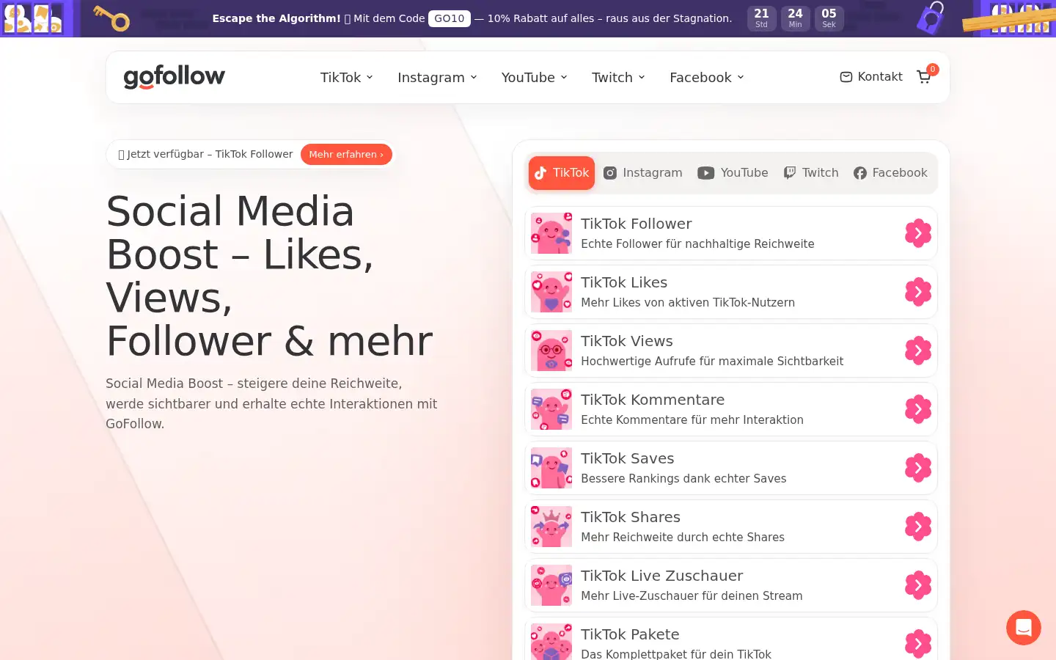Click 'Mehr Live-Zuschauer für deinen Stream' text
Image resolution: width=1056 pixels, height=660 pixels.
(x=692, y=595)
